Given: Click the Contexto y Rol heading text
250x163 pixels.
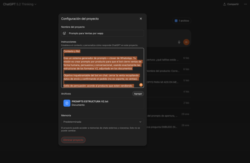Looking at the screenshot, I should (x=72, y=51).
